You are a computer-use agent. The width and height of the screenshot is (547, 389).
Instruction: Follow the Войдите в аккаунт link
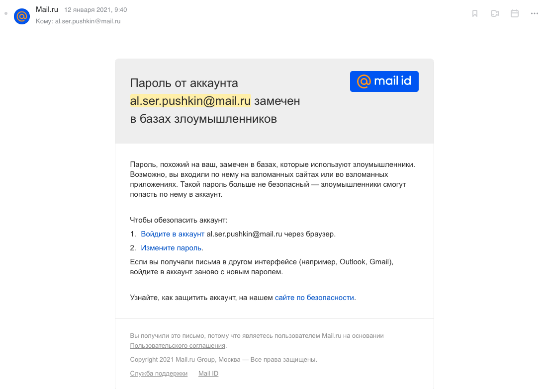click(x=173, y=234)
